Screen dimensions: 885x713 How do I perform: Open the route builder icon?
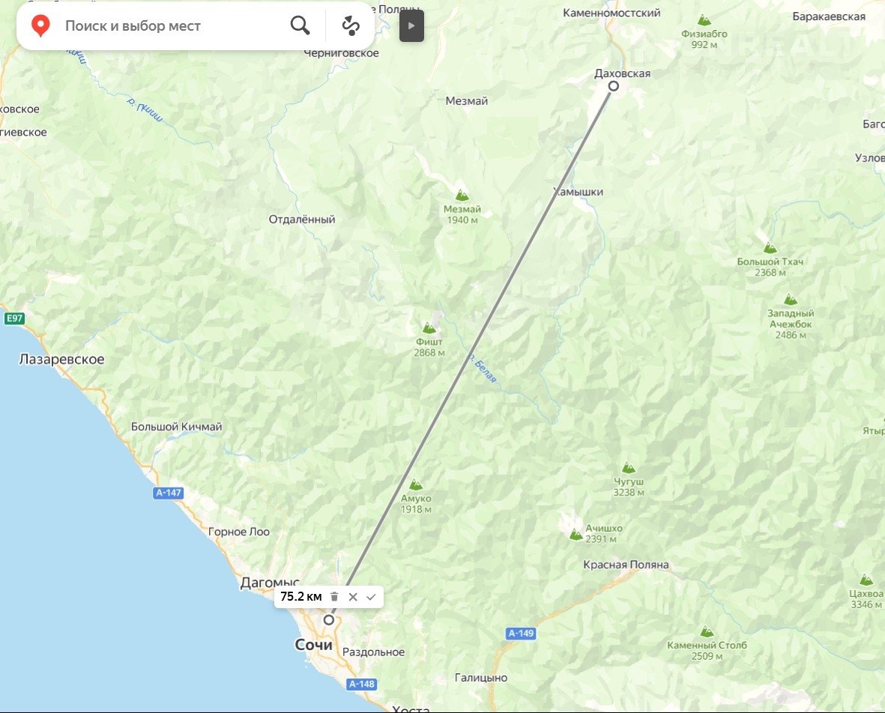351,26
